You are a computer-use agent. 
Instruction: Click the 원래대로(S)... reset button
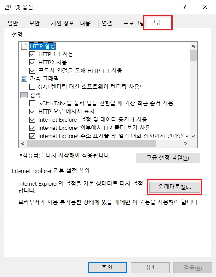pos(175,187)
